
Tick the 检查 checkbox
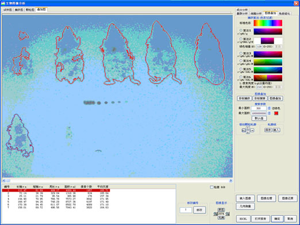[x=211, y=187]
